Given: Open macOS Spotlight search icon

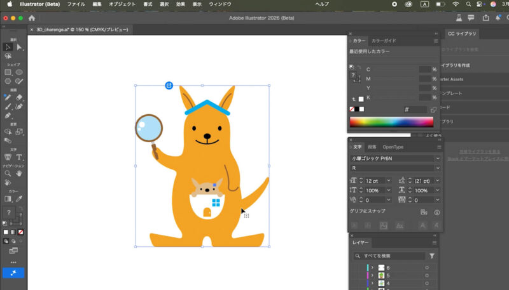Looking at the screenshot, I should 468,4.
